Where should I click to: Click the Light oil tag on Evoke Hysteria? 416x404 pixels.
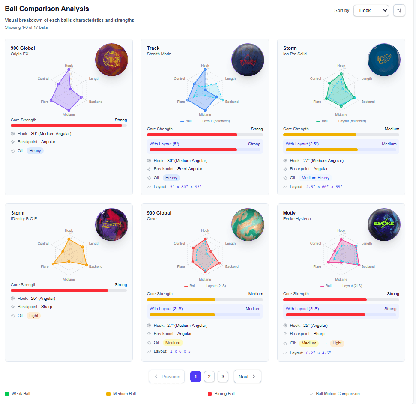(337, 343)
